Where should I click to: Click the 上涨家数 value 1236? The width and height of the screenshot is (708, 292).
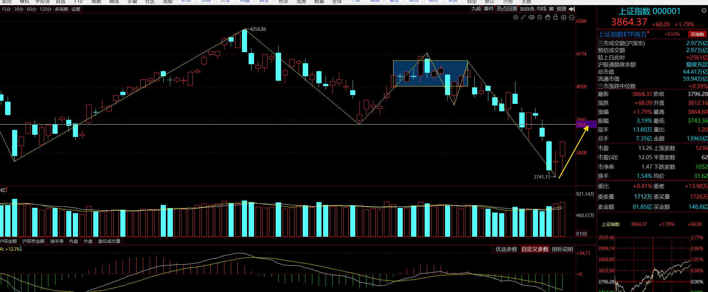pos(701,148)
